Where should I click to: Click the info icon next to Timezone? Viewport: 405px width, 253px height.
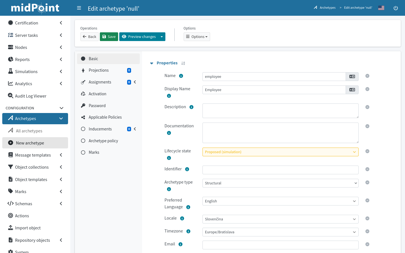[188, 231]
